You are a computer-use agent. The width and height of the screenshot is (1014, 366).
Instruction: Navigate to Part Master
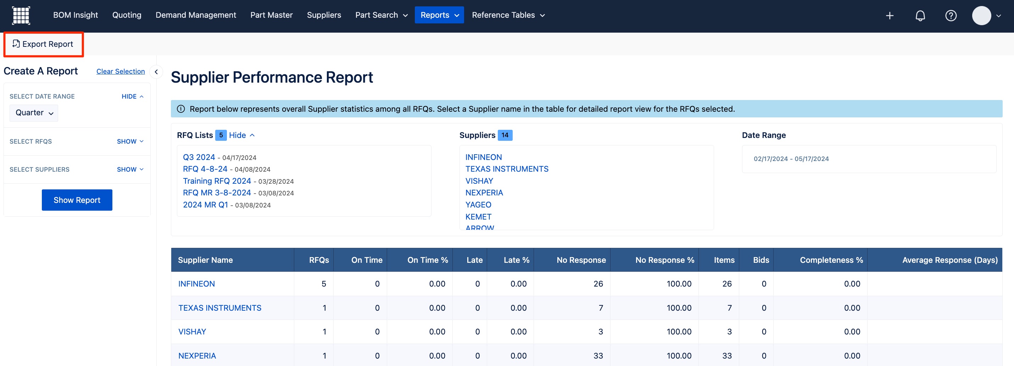point(271,15)
